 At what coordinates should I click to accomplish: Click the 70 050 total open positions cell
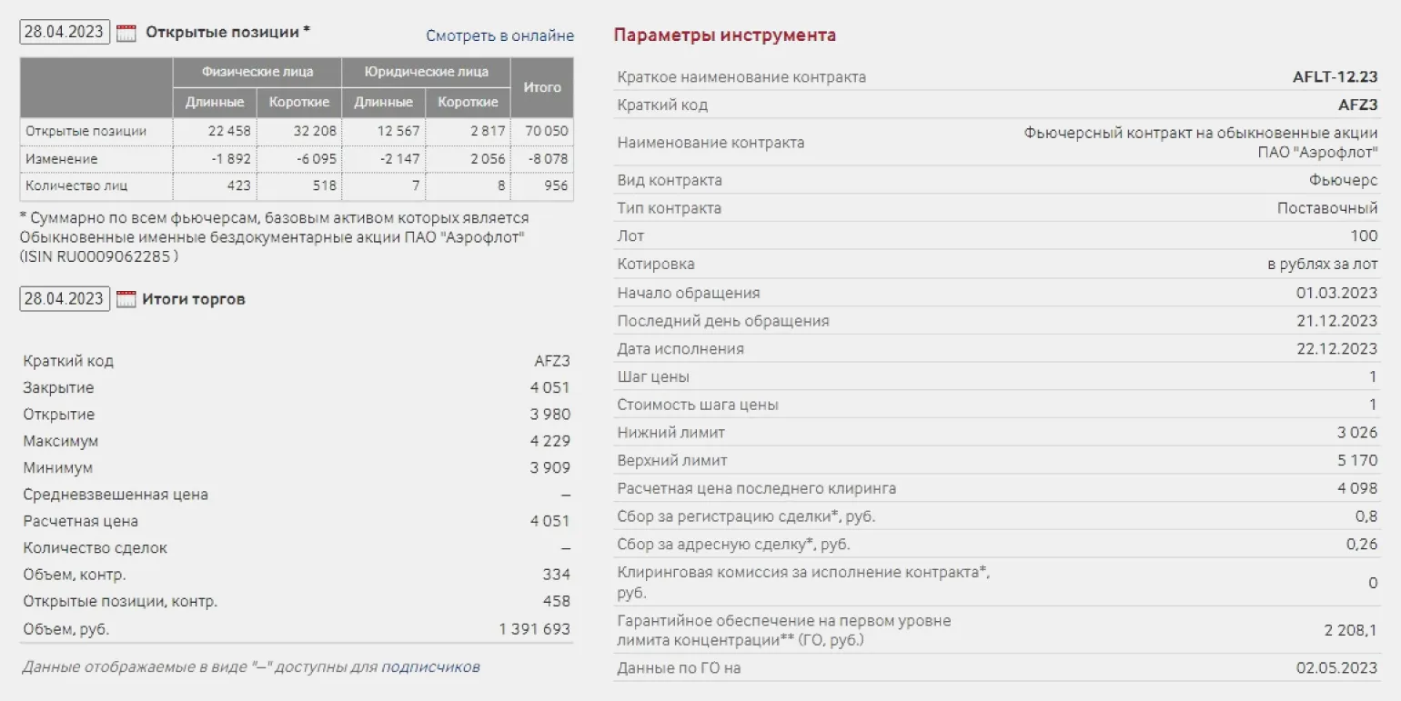point(546,131)
